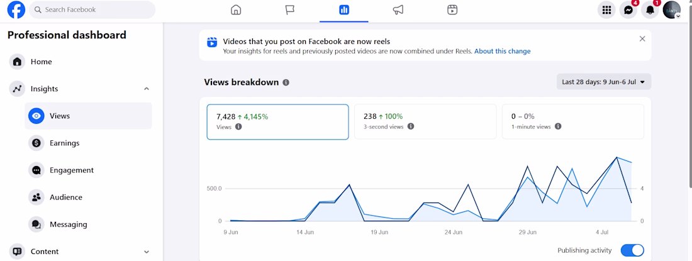Open the Facebook logo home link
This screenshot has width=692, height=261.
16,9
